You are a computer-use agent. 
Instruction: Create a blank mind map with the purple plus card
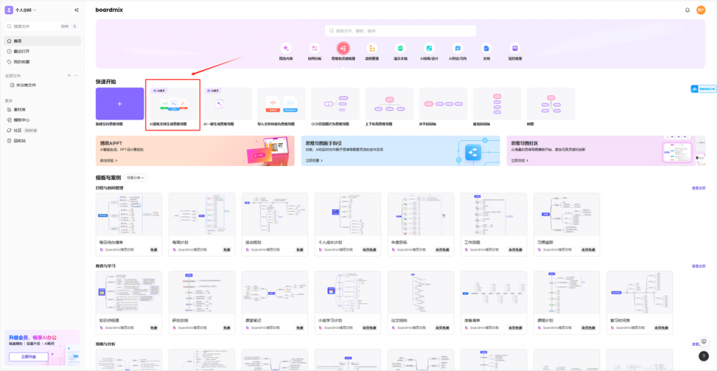point(120,104)
